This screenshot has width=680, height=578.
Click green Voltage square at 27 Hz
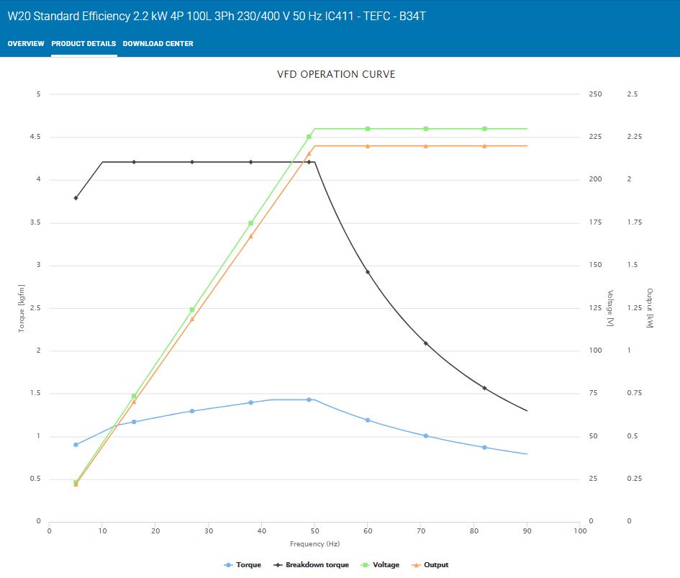[192, 310]
